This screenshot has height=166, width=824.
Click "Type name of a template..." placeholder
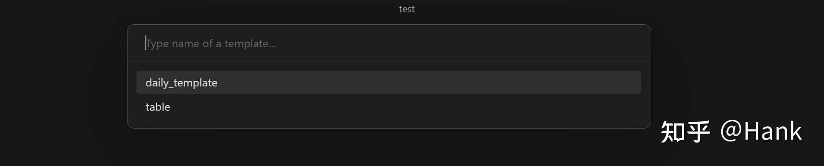211,43
